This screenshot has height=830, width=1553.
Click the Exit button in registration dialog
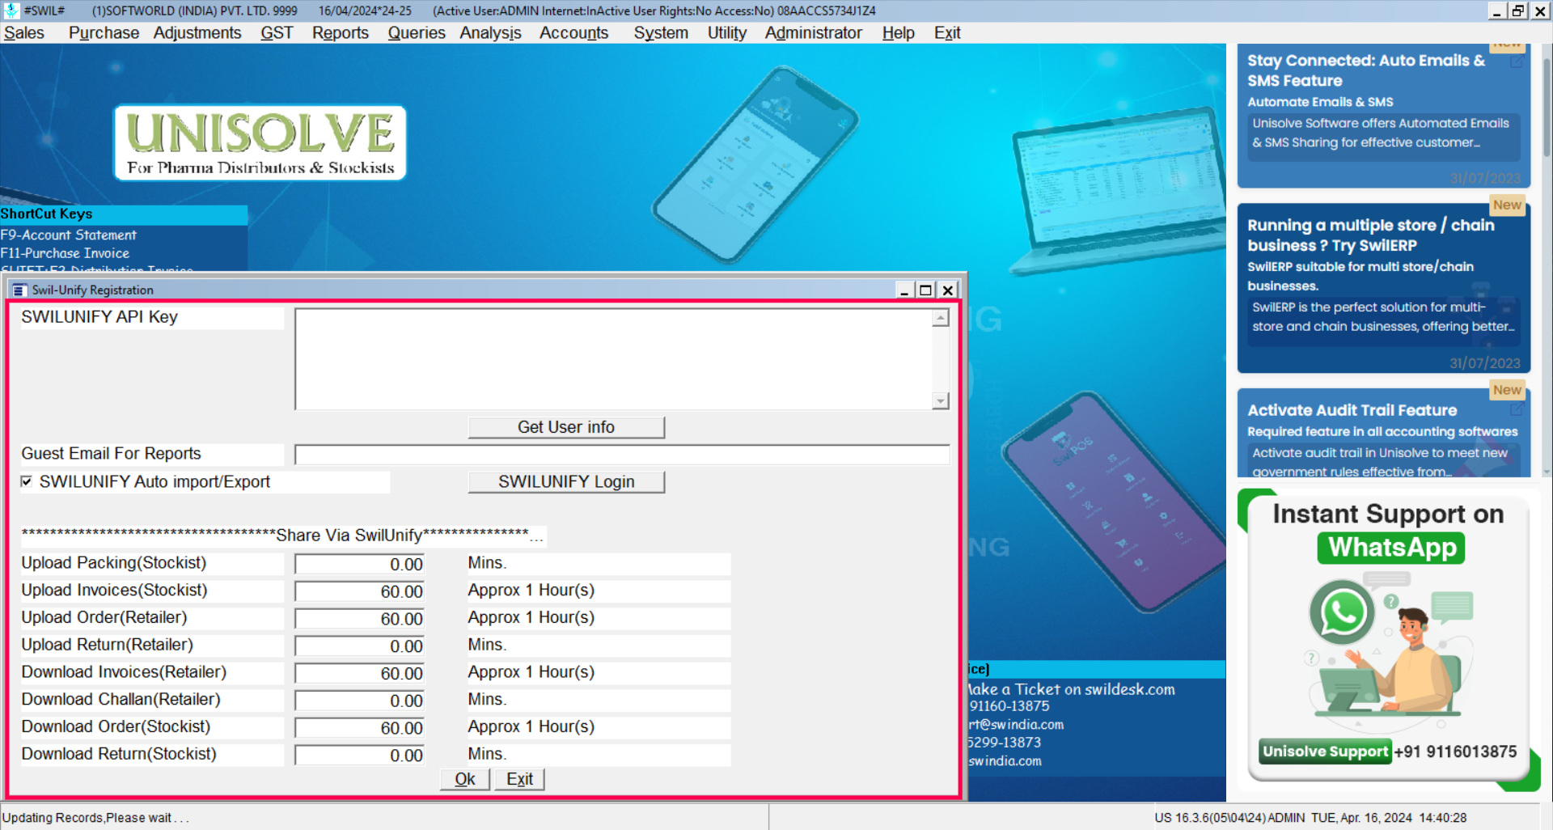coord(519,779)
